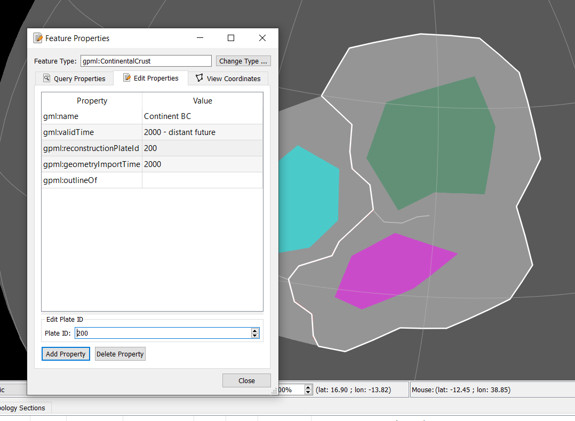Increase the Plate ID with up arrow
This screenshot has height=421, width=575.
[x=255, y=331]
